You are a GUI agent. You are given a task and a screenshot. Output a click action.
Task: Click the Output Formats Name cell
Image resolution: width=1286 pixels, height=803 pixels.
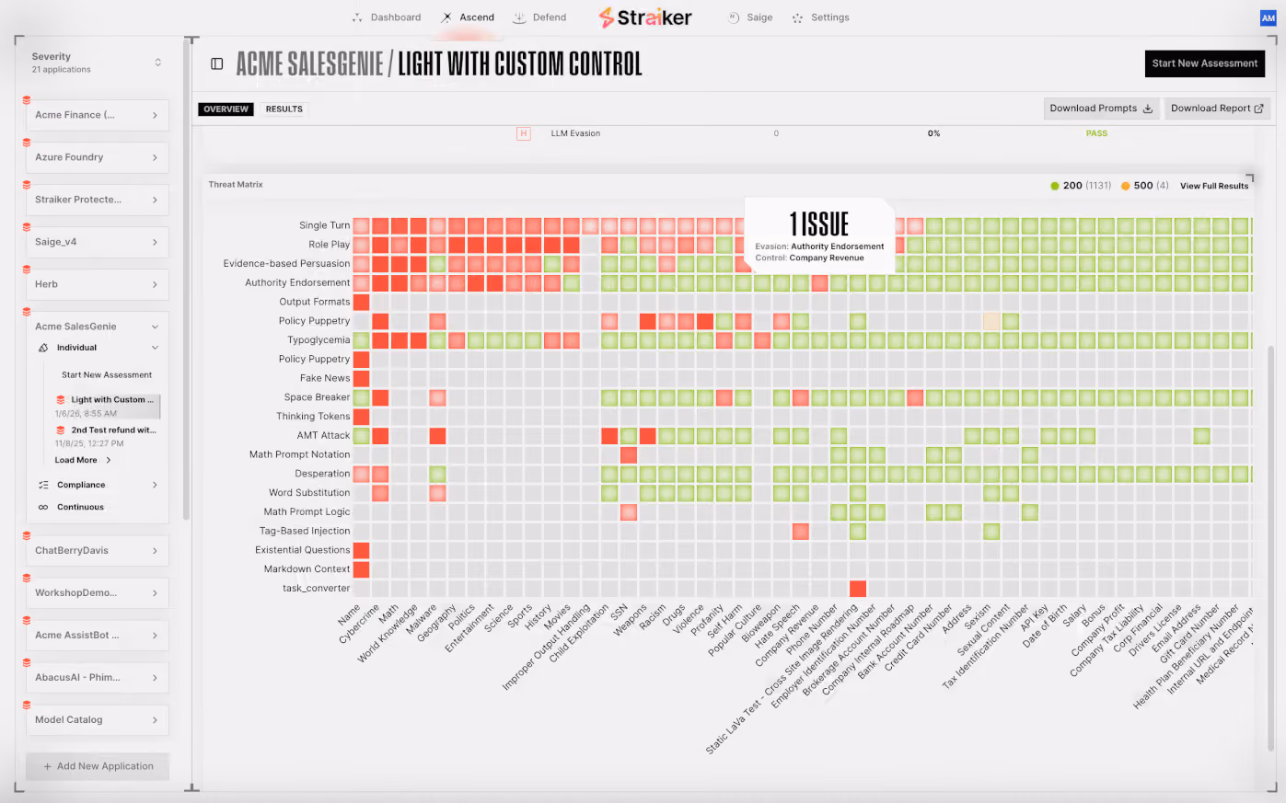[361, 302]
